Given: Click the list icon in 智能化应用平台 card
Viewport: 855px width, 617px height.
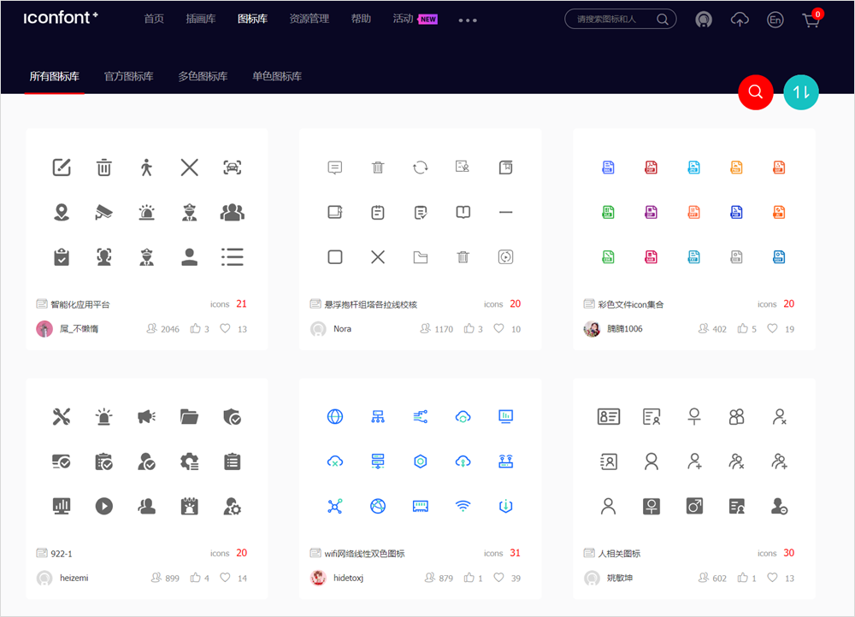Looking at the screenshot, I should tap(233, 256).
